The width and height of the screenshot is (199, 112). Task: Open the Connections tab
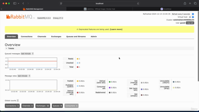(27, 37)
